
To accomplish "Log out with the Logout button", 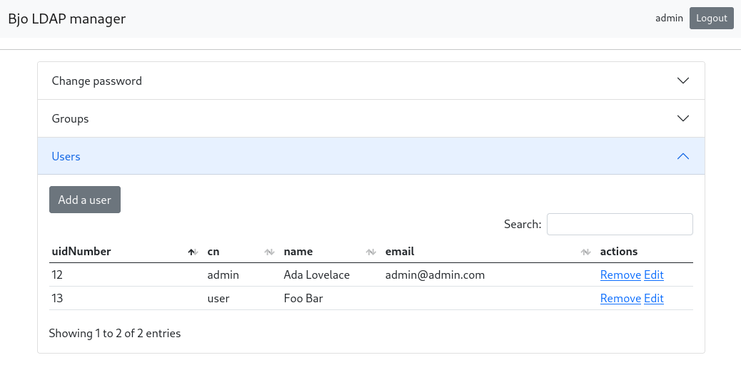I will (x=711, y=18).
